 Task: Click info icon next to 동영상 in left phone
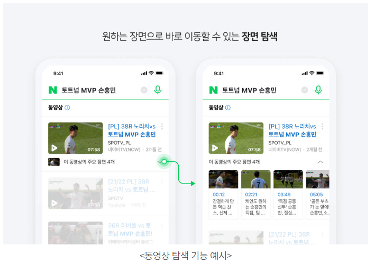(x=68, y=108)
